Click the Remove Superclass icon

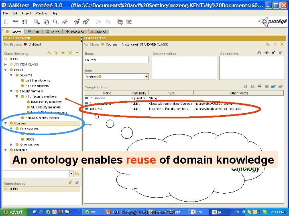[77, 183]
